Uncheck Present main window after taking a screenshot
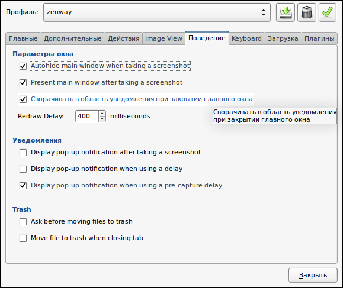Image resolution: width=343 pixels, height=288 pixels. coord(23,83)
